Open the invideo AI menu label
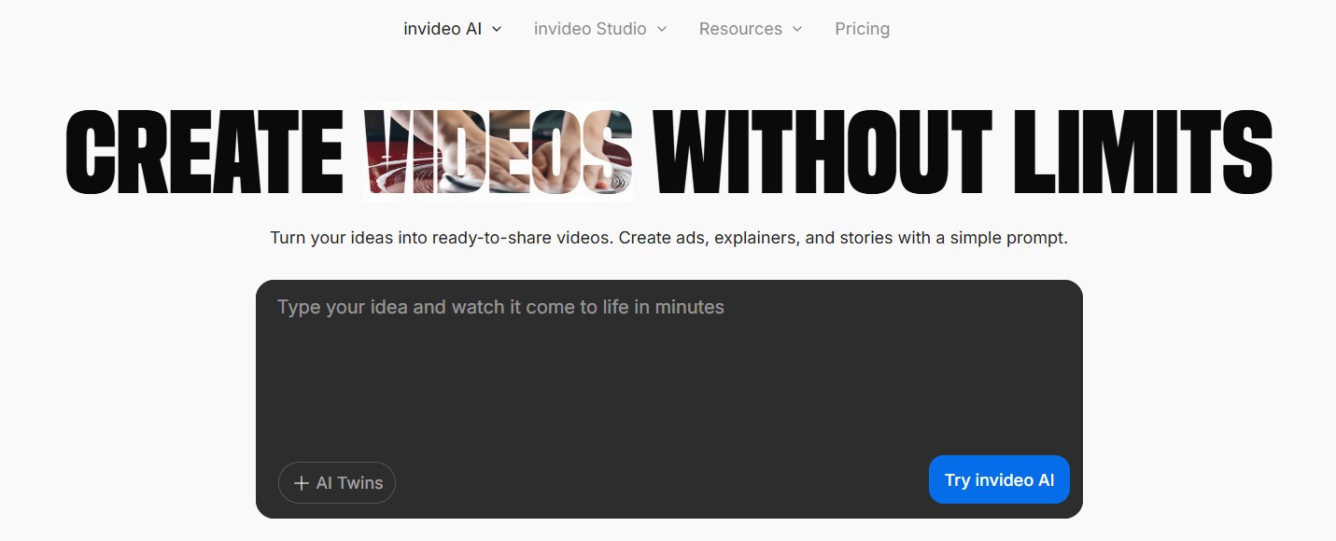The height and width of the screenshot is (541, 1336). [443, 29]
